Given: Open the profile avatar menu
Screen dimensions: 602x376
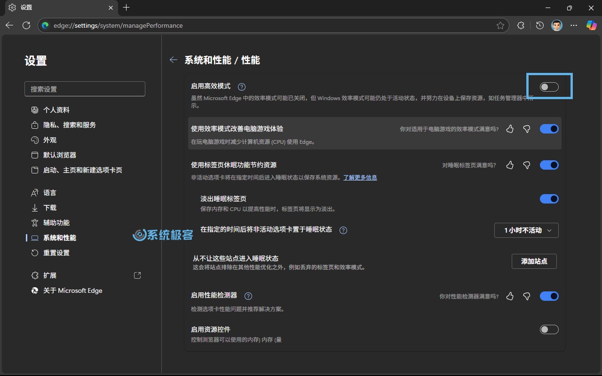Looking at the screenshot, I should [x=557, y=25].
